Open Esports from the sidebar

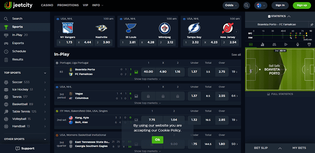(x=25, y=43)
